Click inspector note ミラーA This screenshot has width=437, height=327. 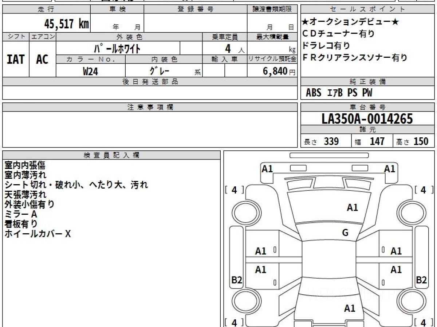tap(21, 214)
